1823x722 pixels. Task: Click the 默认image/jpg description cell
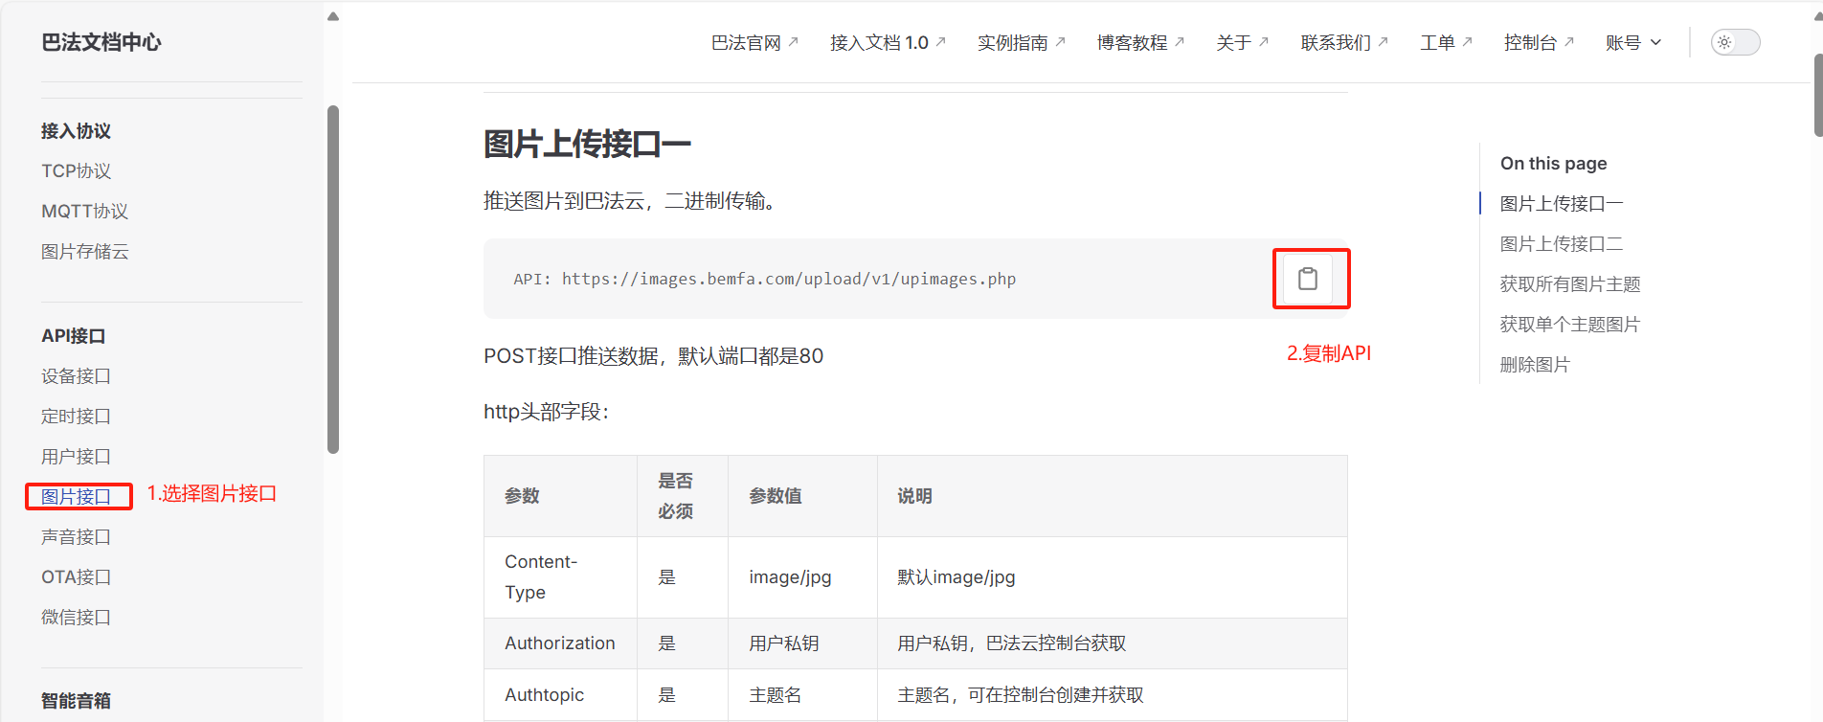coord(1112,576)
